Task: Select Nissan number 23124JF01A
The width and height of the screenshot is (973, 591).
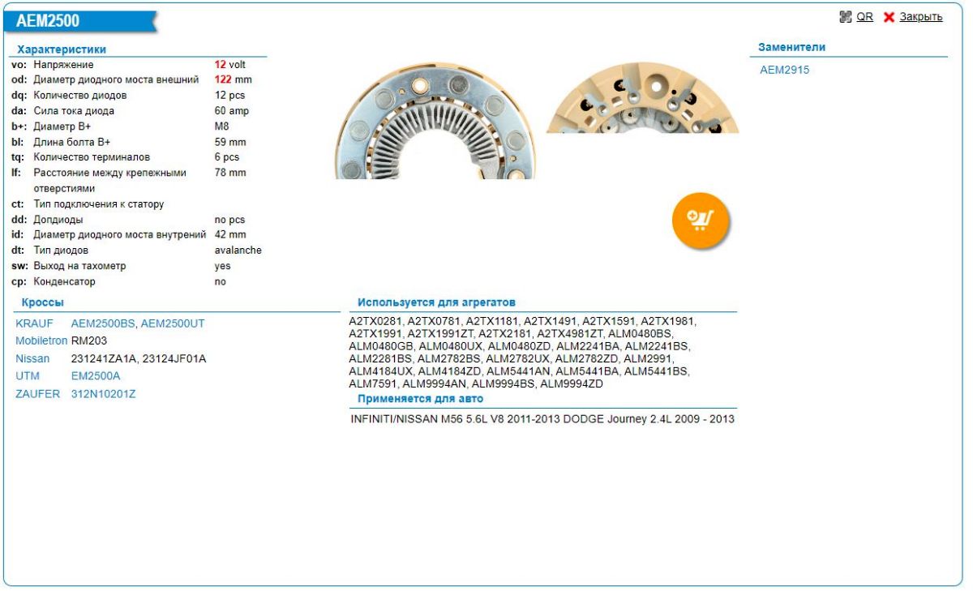Action: tap(174, 358)
